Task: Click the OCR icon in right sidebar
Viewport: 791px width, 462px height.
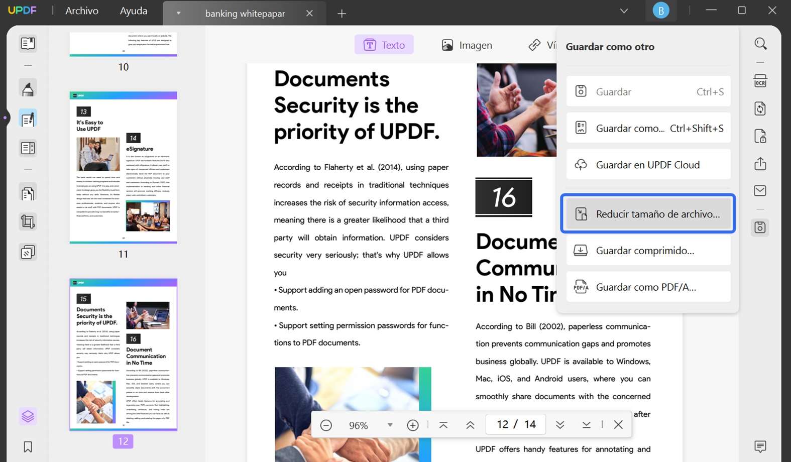Action: click(x=760, y=81)
